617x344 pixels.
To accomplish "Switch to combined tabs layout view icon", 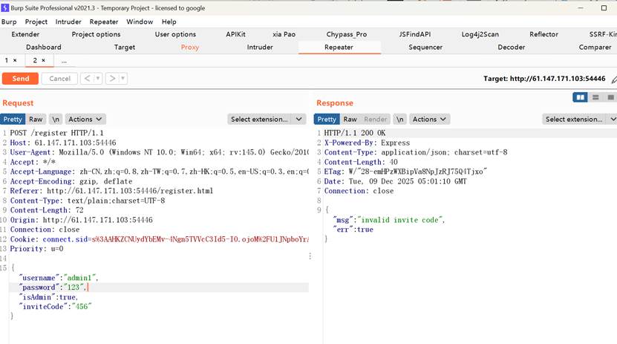I will point(610,97).
